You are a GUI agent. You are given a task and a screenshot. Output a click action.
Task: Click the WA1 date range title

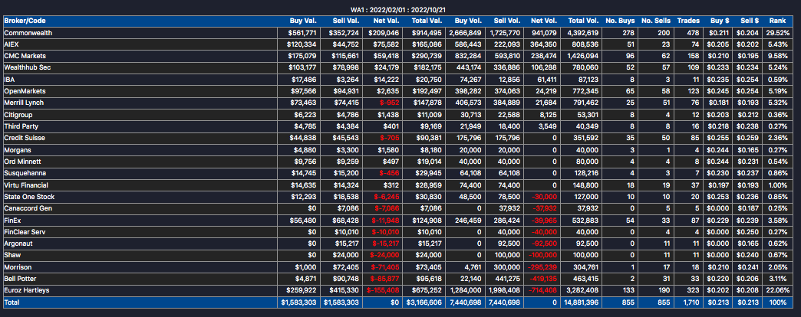(400, 10)
